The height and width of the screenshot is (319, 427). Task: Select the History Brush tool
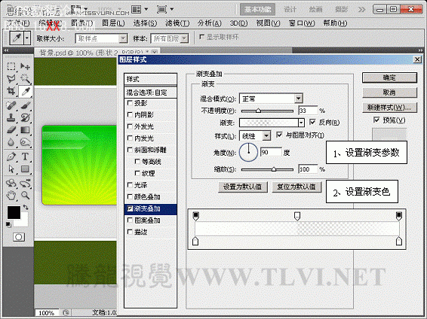(x=25, y=117)
